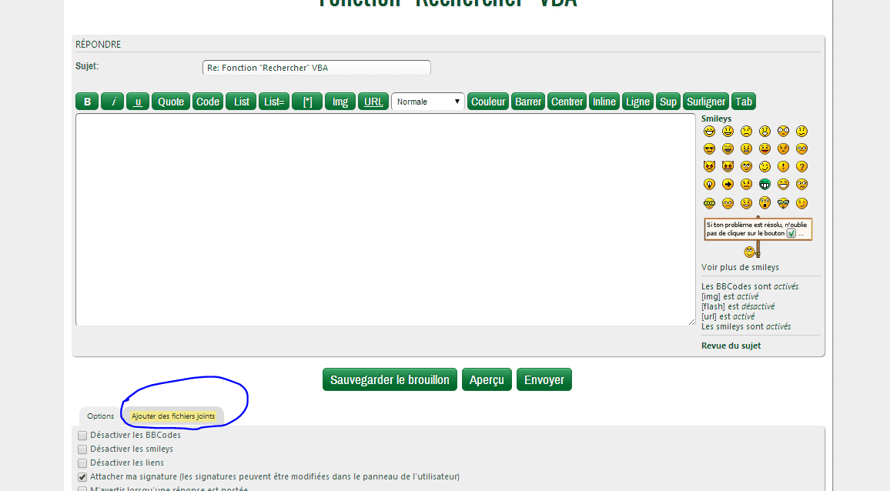Image resolution: width=890 pixels, height=491 pixels.
Task: Click the List button
Action: 241,102
